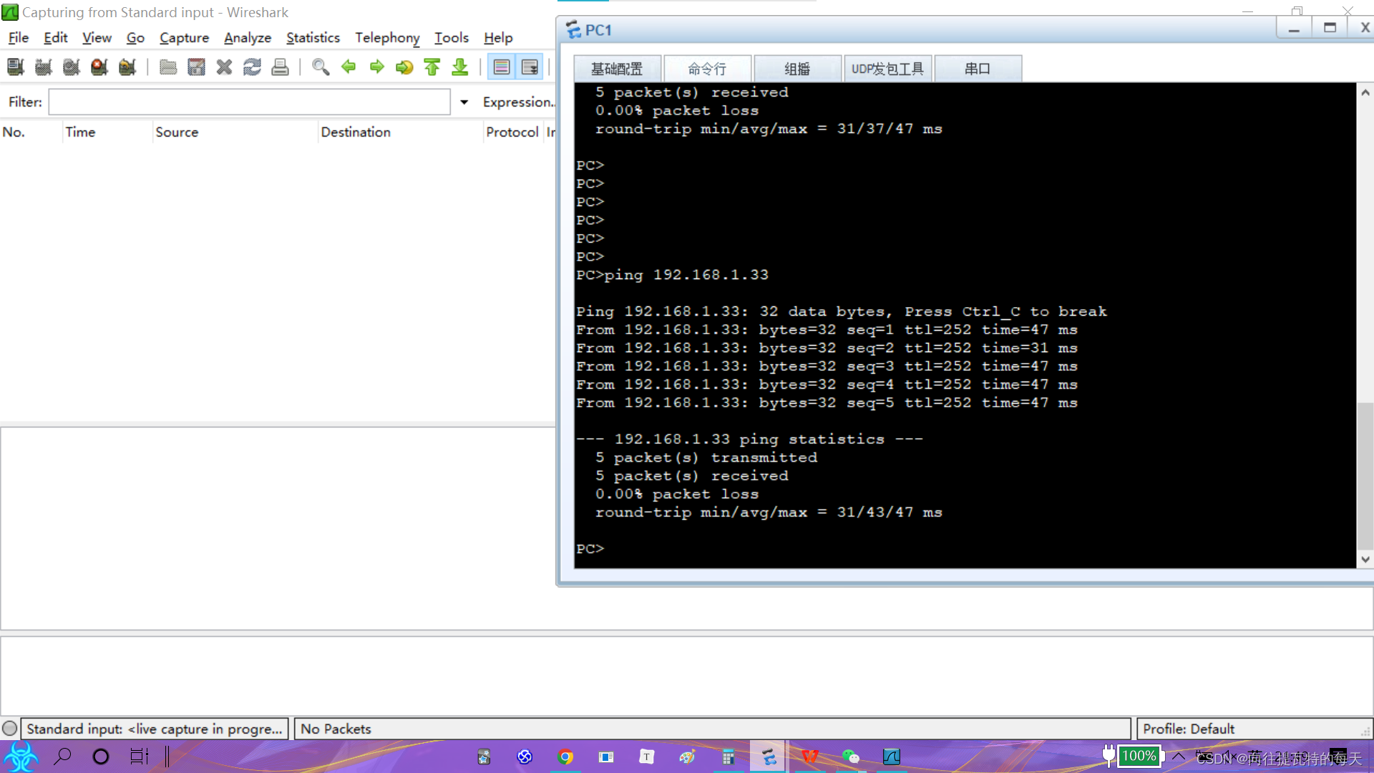Open Task View on taskbar

point(139,757)
